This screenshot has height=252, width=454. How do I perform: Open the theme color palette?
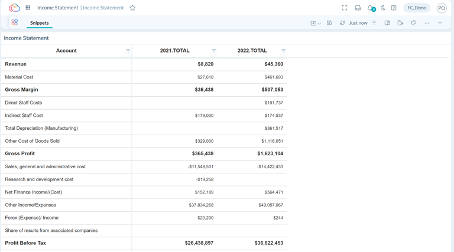[414, 23]
